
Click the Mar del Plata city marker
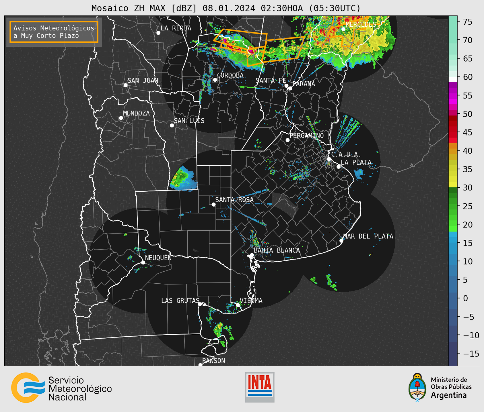coord(341,241)
